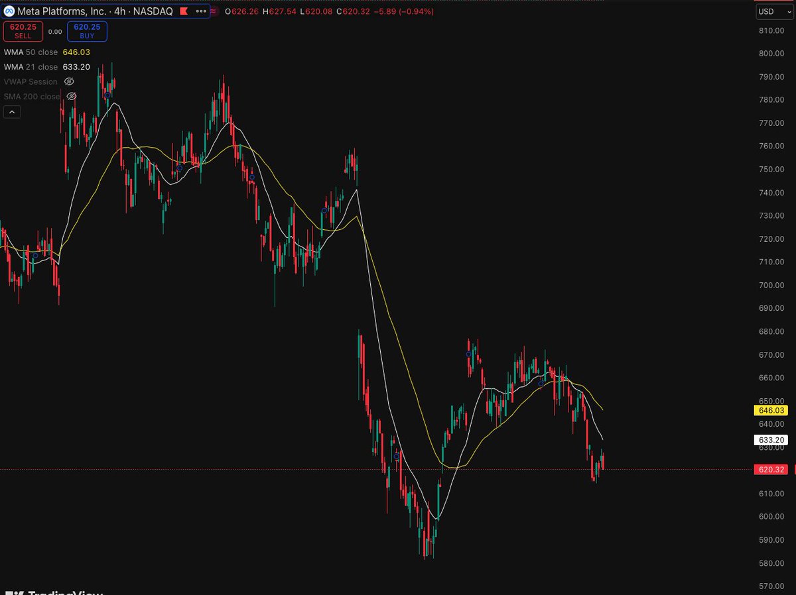Click 660.00 on the price axis
The width and height of the screenshot is (796, 595).
coord(771,378)
